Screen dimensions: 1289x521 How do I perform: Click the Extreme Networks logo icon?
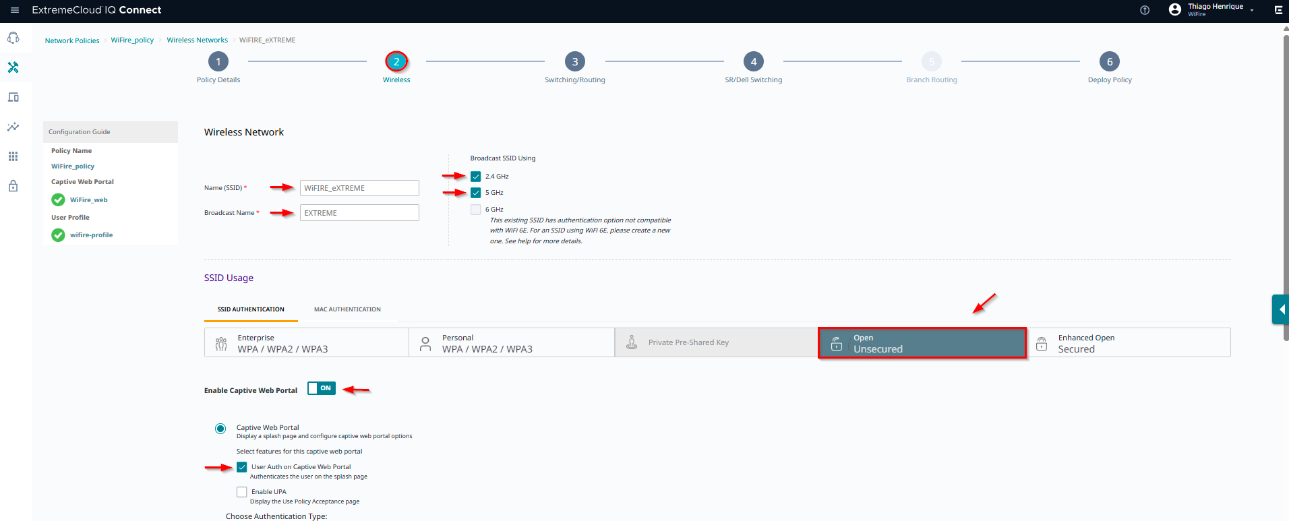point(1278,10)
